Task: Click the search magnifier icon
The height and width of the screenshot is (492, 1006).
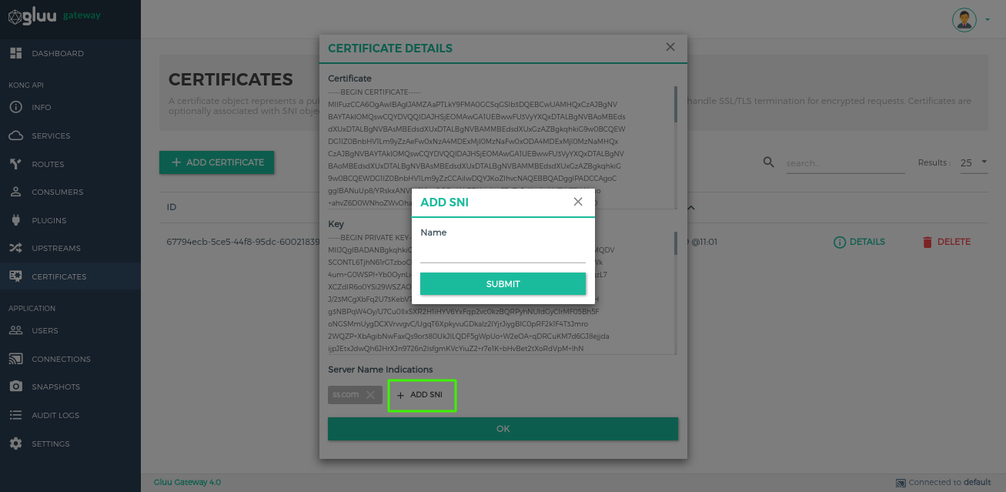Action: pyautogui.click(x=768, y=162)
